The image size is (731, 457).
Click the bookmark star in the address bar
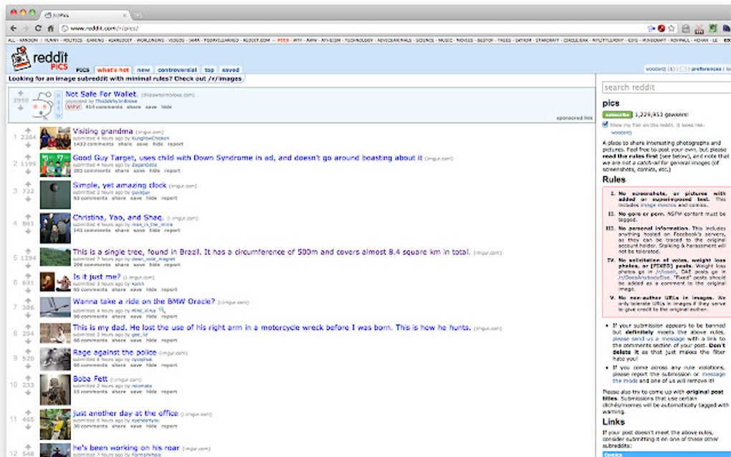click(x=672, y=27)
